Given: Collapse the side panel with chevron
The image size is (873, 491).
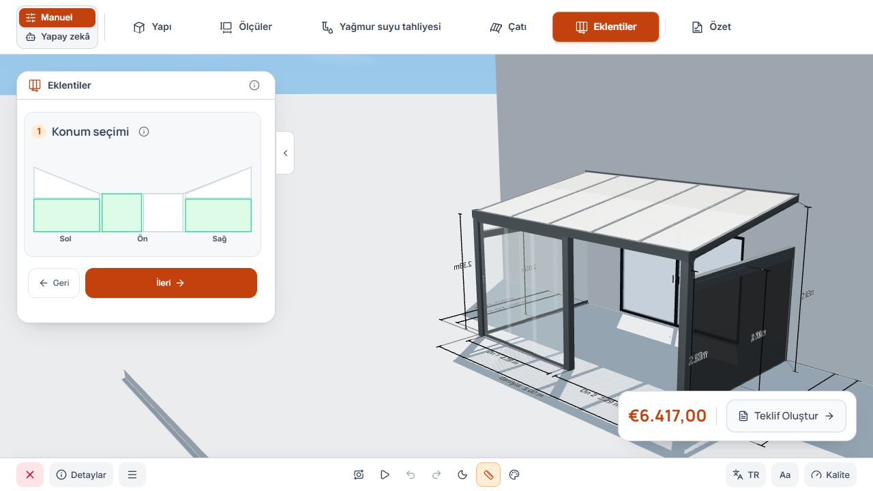Looking at the screenshot, I should tap(285, 153).
